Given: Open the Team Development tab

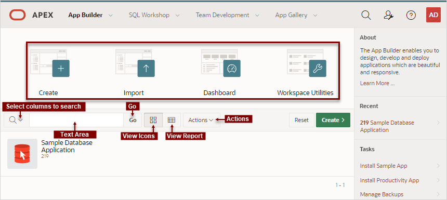Looking at the screenshot, I should 222,15.
